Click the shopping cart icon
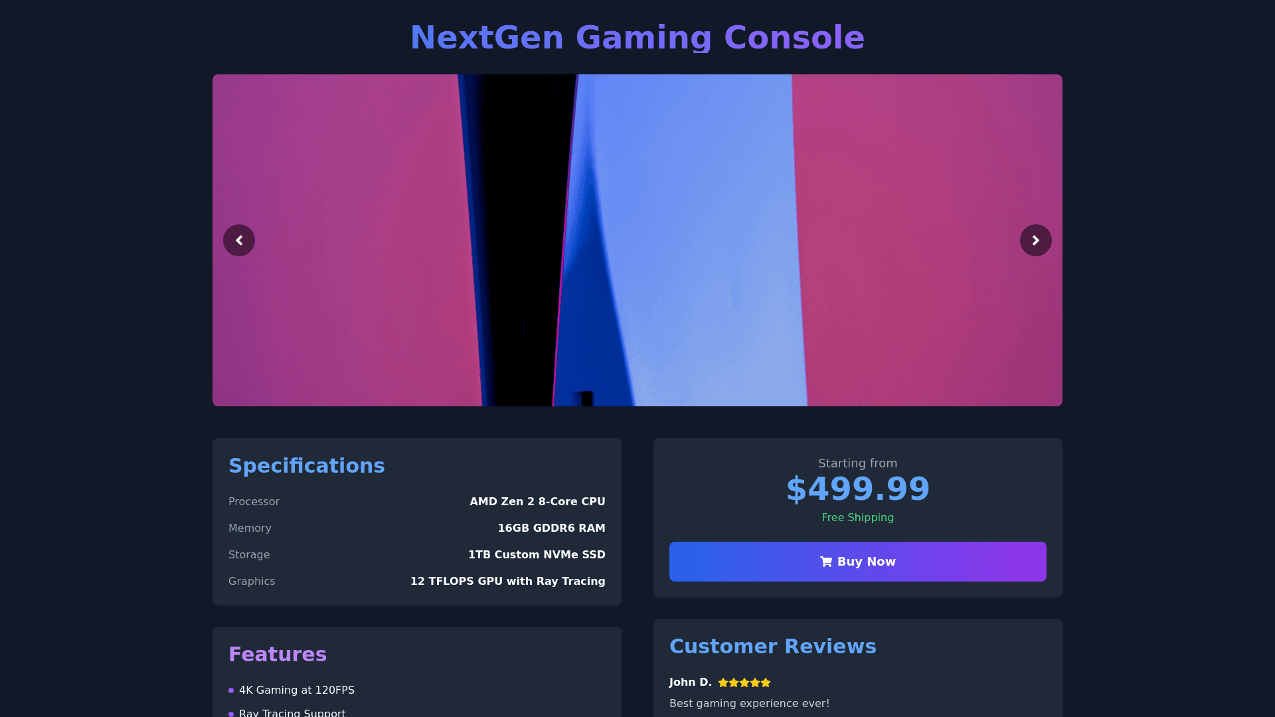This screenshot has height=717, width=1275. 826,562
